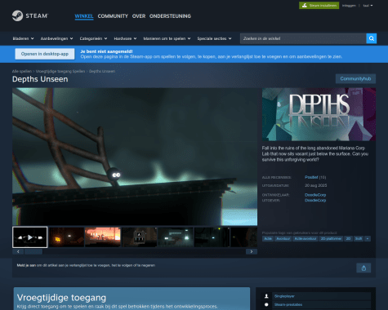Click the 2D tag
The width and height of the screenshot is (388, 310).
(348, 239)
